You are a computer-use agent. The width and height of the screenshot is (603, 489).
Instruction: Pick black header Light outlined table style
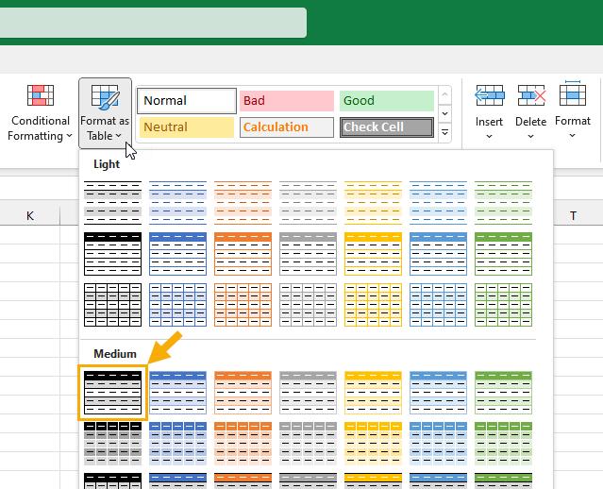coord(112,254)
